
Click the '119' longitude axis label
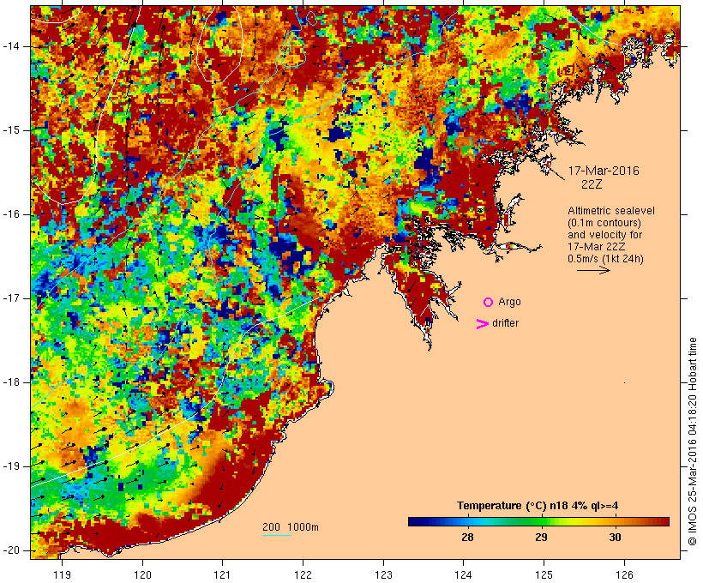[62, 574]
